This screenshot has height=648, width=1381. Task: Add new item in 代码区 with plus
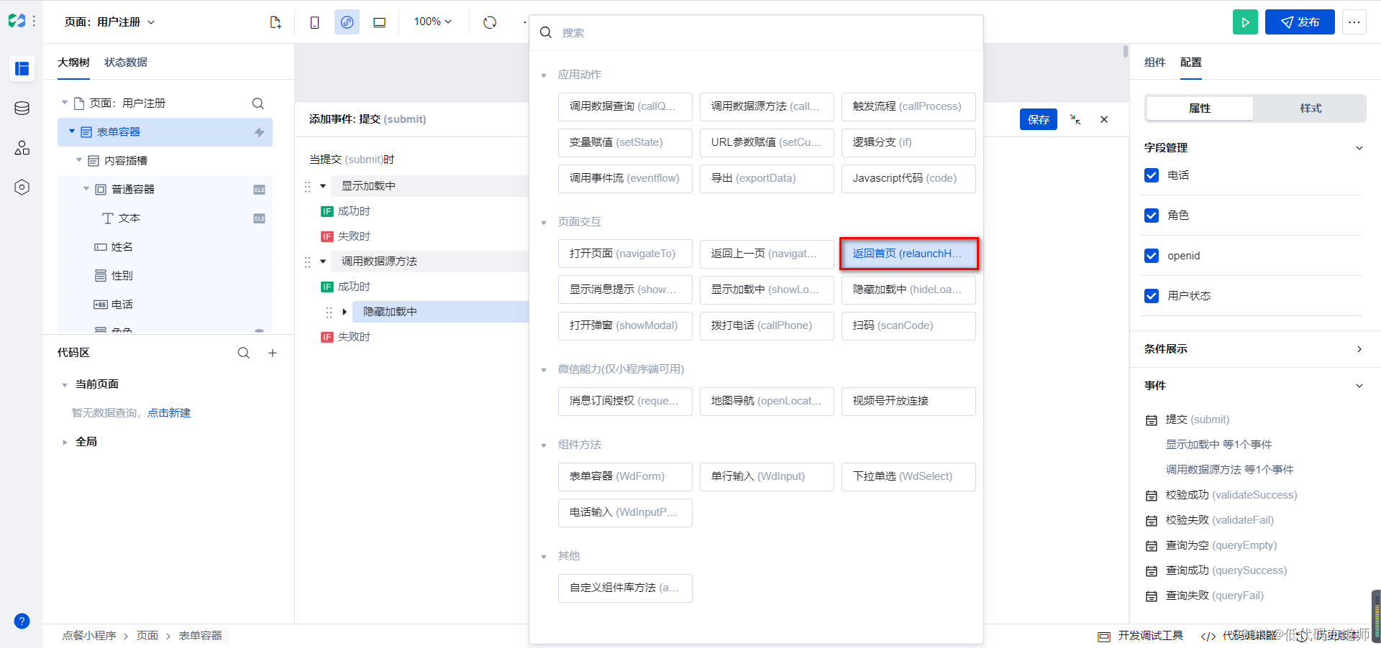point(273,353)
